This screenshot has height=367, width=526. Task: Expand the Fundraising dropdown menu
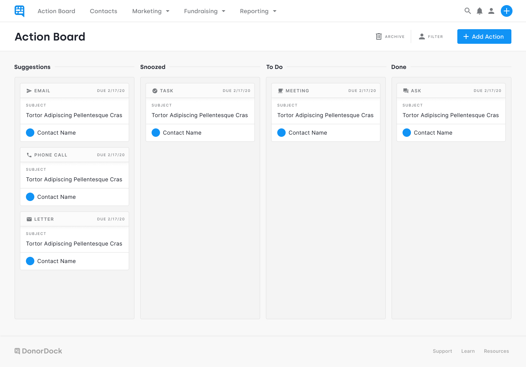(205, 11)
